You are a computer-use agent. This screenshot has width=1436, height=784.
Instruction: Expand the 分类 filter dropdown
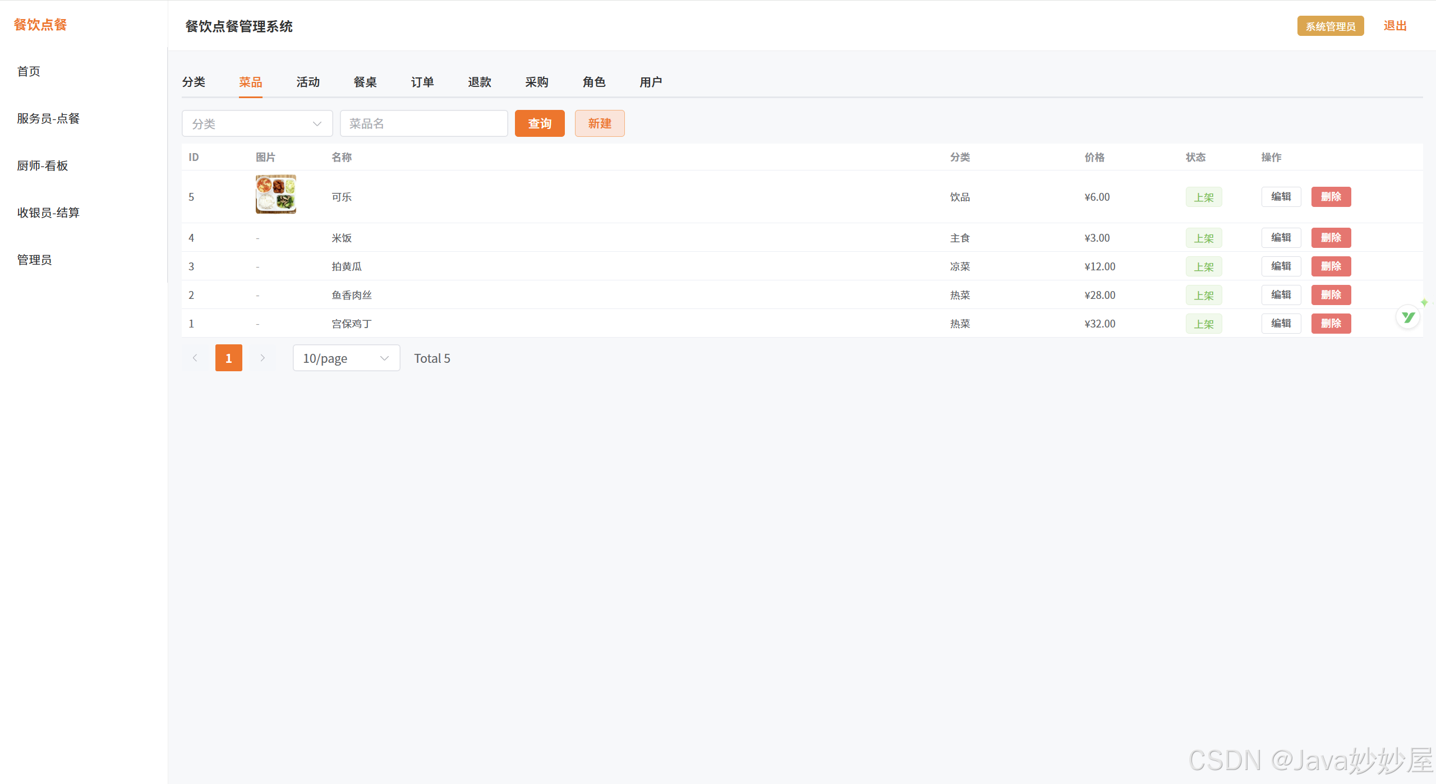[x=257, y=123]
